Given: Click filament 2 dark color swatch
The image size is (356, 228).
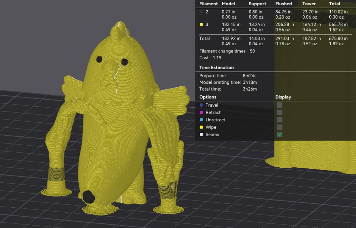Looking at the screenshot, I should pos(201,12).
